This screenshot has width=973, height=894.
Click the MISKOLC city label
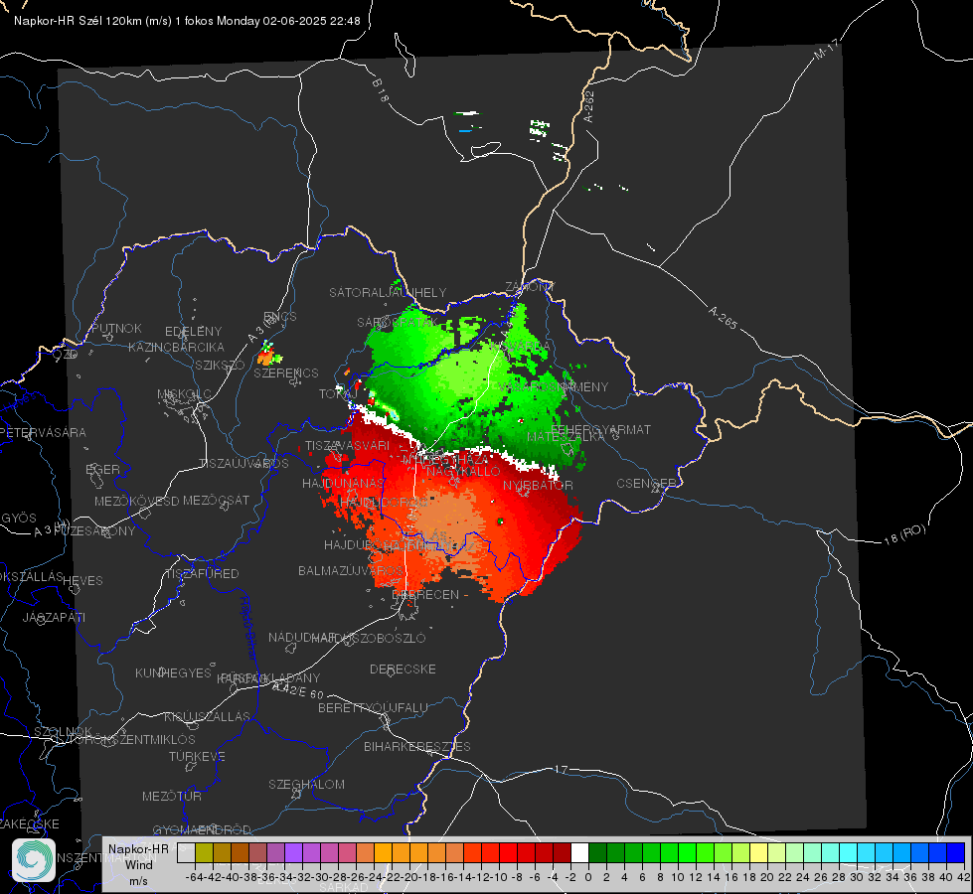coord(184,394)
